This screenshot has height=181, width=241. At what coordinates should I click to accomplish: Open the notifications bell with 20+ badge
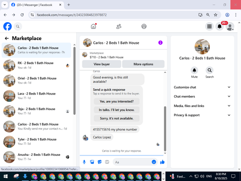219,27
